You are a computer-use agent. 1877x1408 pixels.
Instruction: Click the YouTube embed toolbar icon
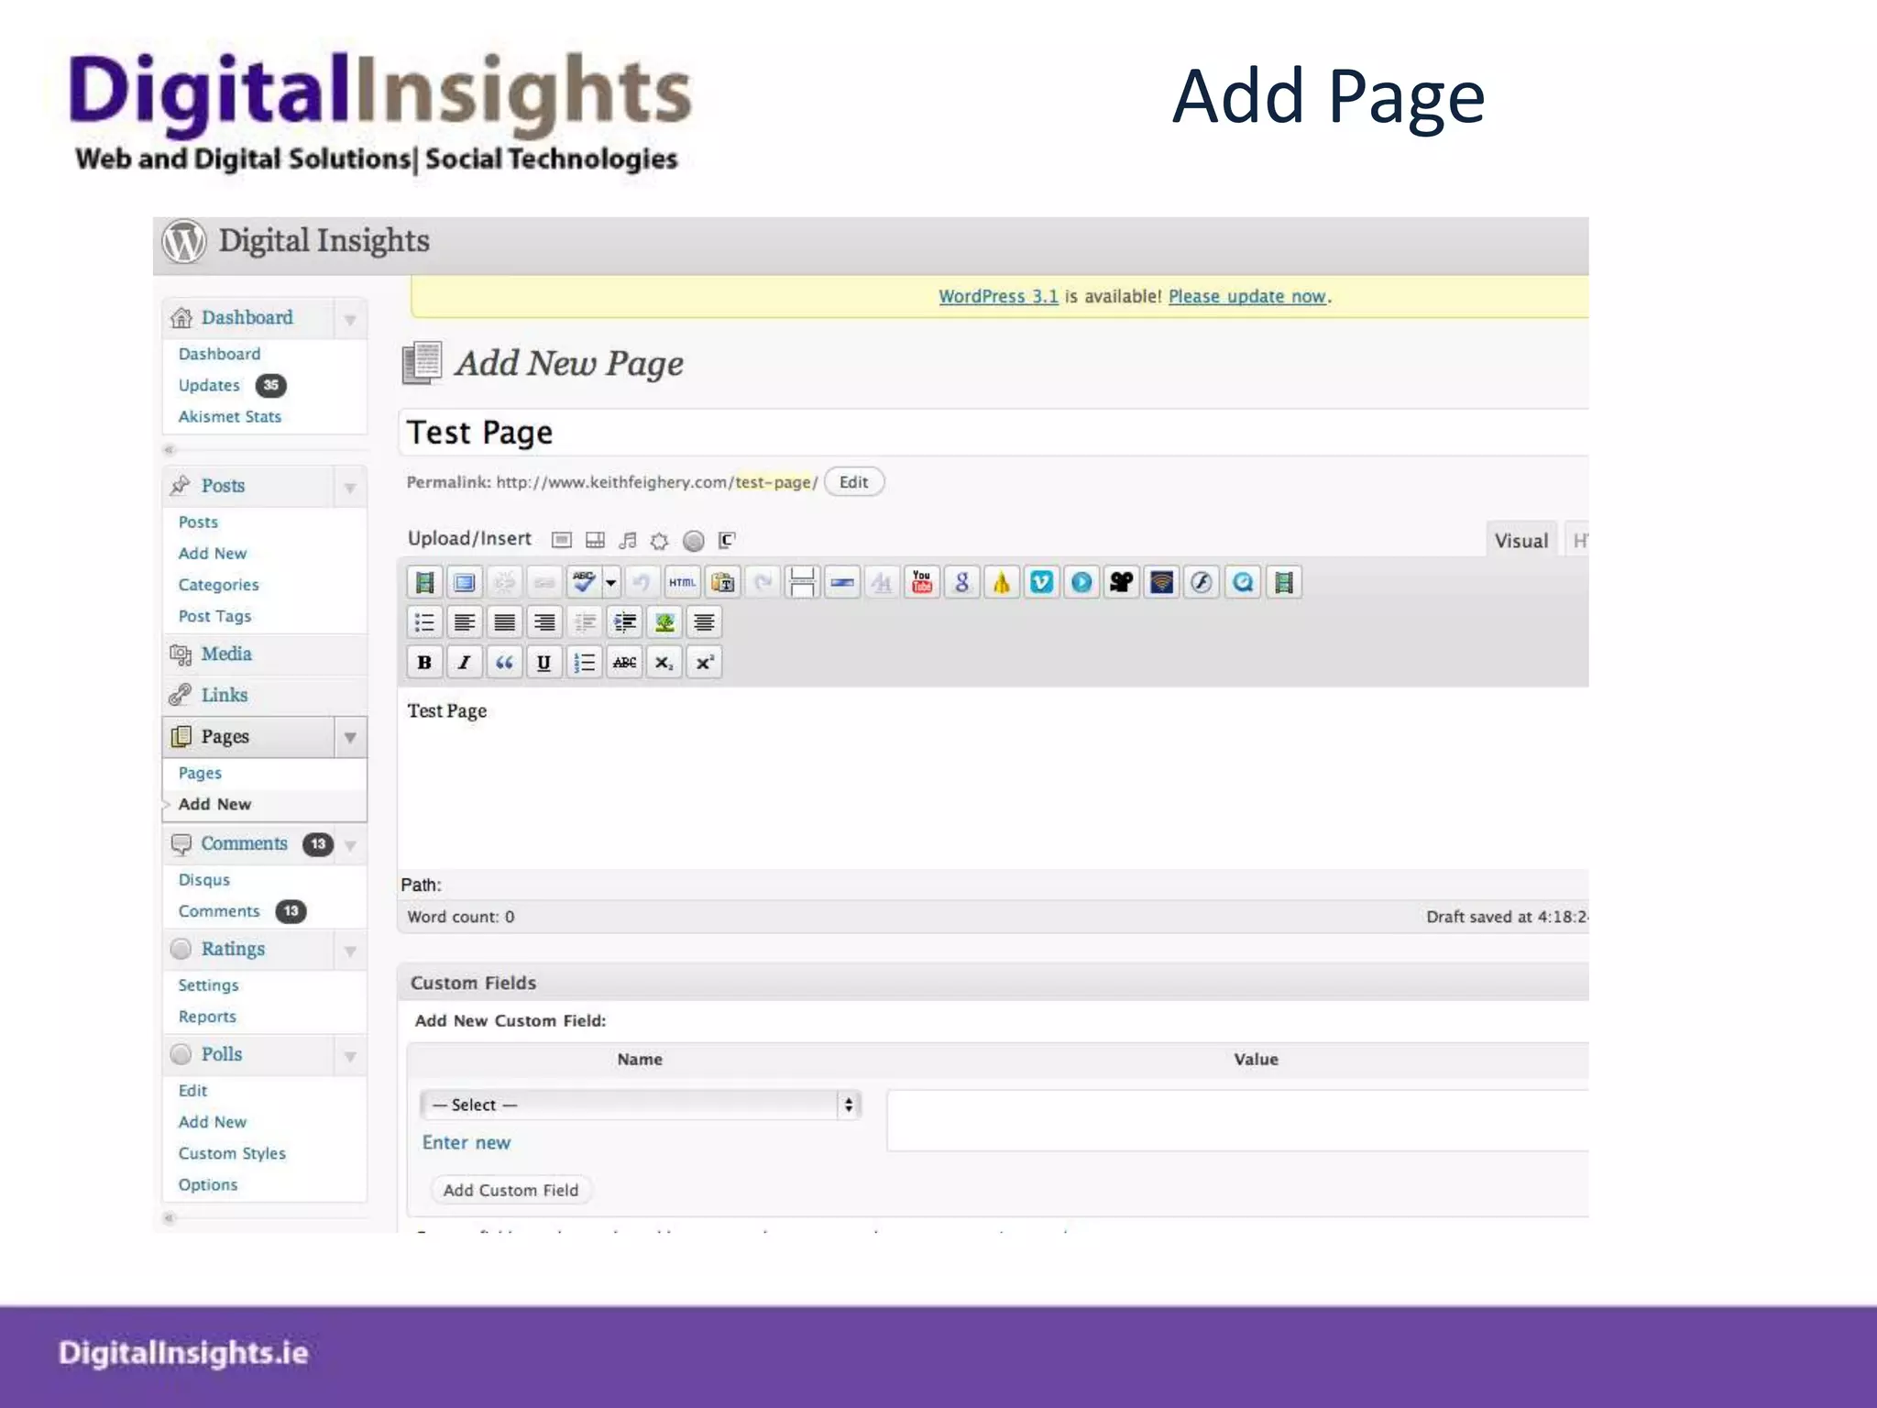pos(922,582)
